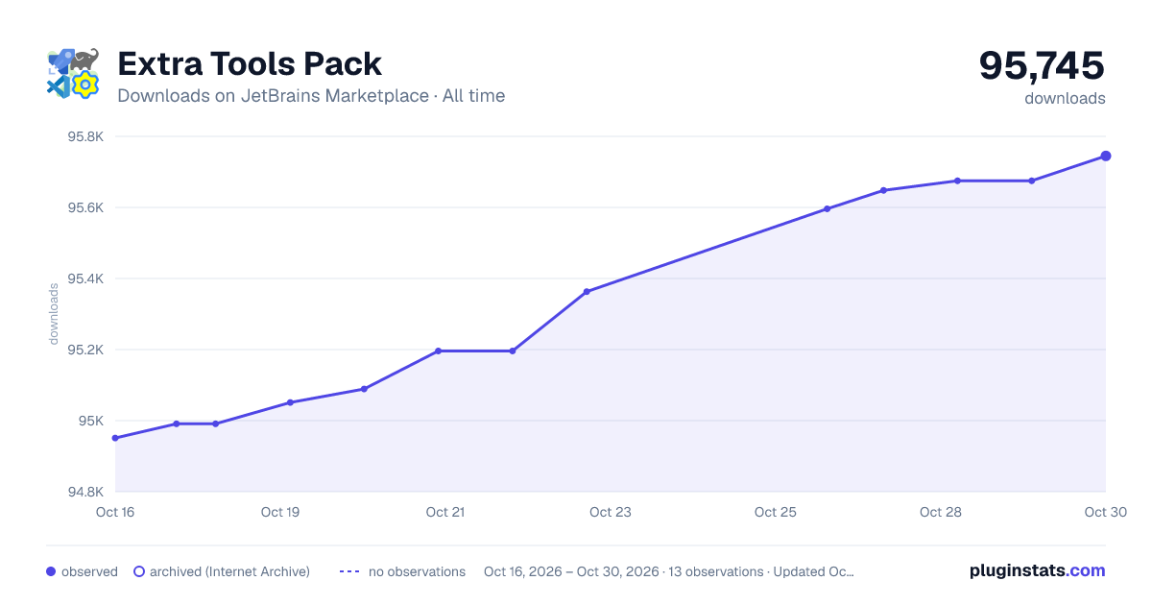The width and height of the screenshot is (1152, 605).
Task: Click the 95.2K y-axis label
Action: point(84,350)
